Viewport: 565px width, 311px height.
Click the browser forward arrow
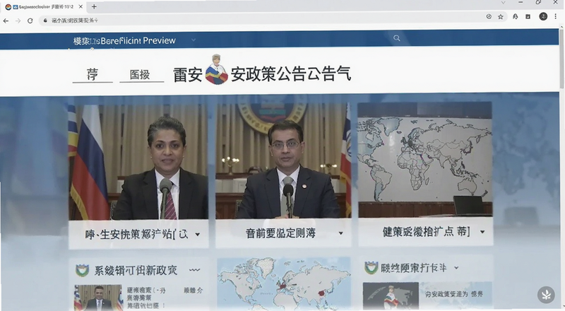18,21
